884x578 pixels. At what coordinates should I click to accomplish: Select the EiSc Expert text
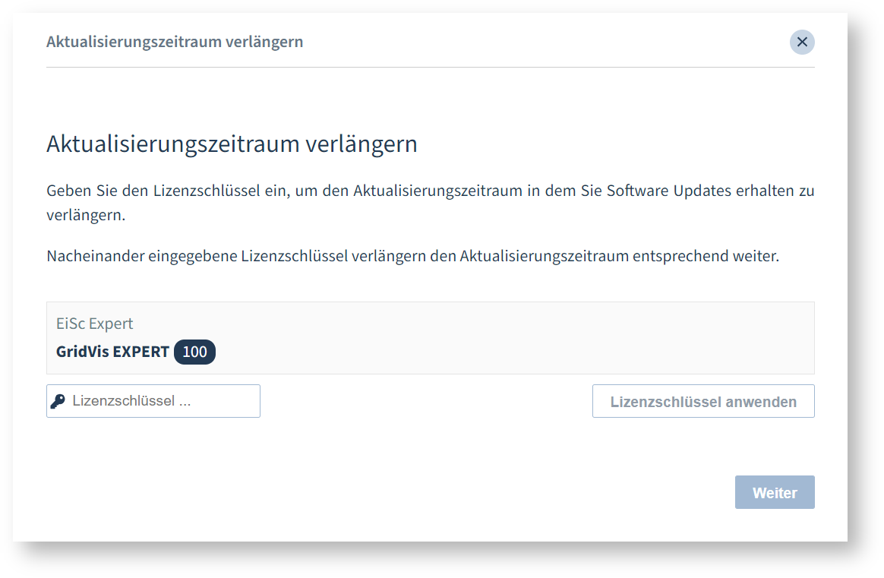[95, 324]
